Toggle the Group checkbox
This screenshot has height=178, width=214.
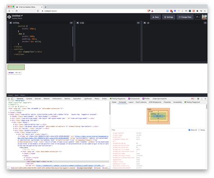pos(199,130)
